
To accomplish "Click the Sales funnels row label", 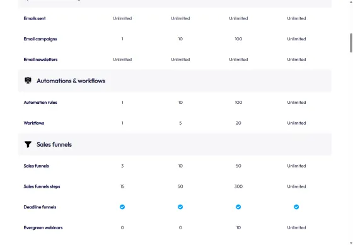I will point(37,166).
